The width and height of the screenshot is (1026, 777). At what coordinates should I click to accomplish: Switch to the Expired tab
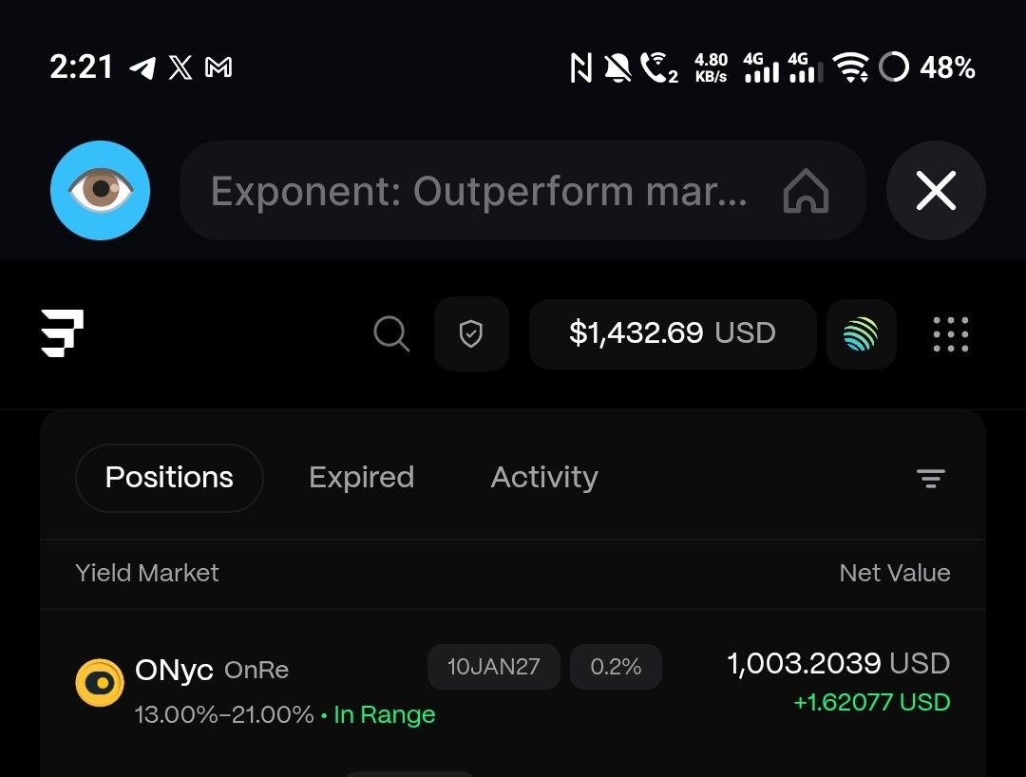point(361,478)
